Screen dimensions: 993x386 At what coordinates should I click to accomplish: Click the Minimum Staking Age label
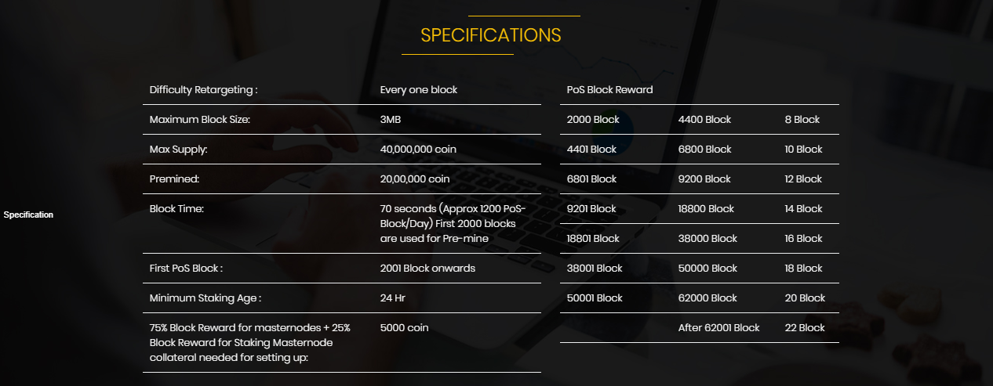coord(206,298)
